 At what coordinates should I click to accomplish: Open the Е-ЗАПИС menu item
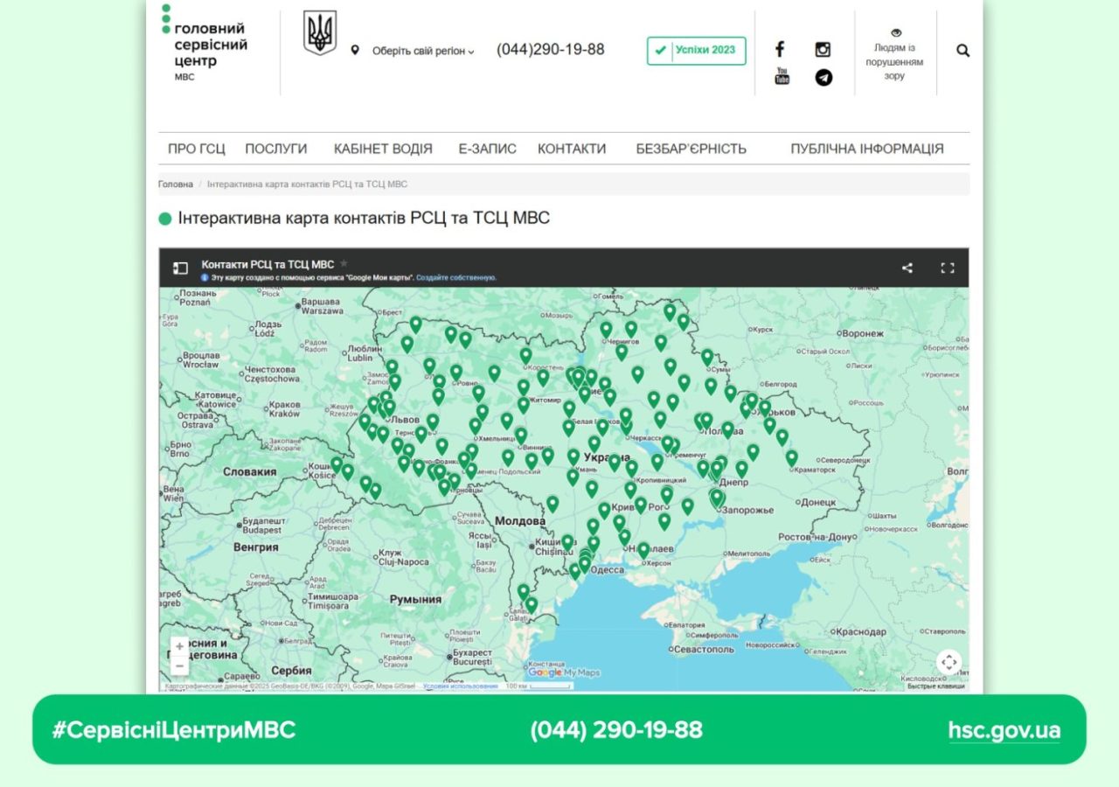(x=487, y=149)
